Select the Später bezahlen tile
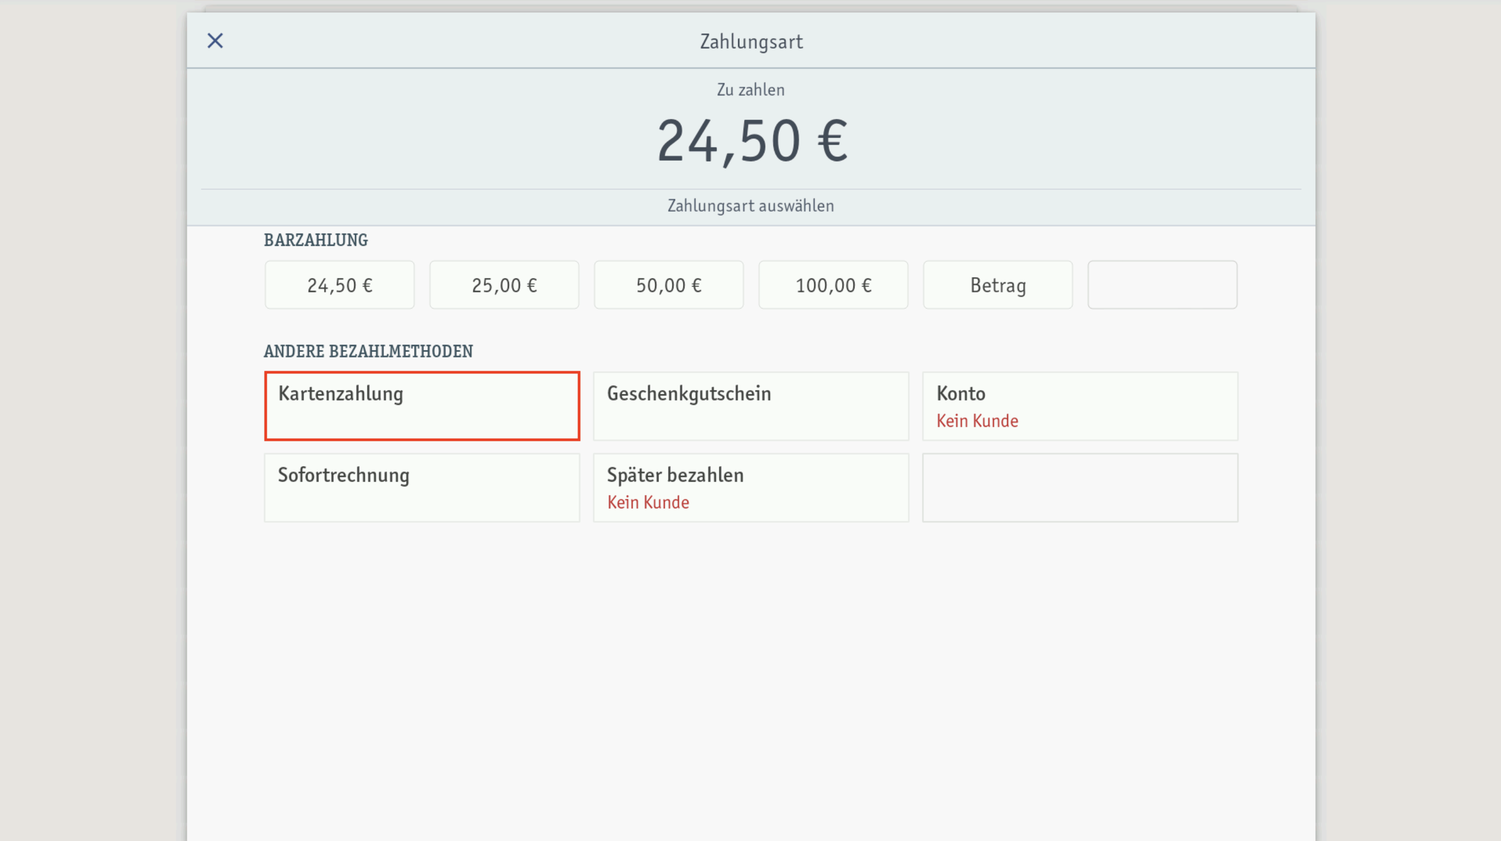 [x=751, y=487]
